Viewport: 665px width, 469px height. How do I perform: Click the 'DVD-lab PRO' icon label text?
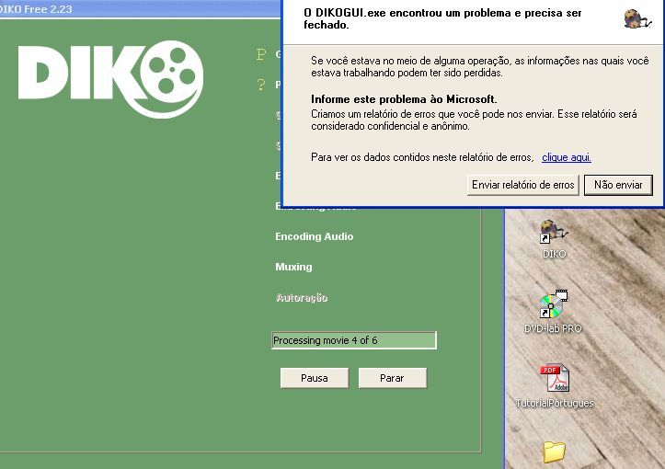pos(553,328)
